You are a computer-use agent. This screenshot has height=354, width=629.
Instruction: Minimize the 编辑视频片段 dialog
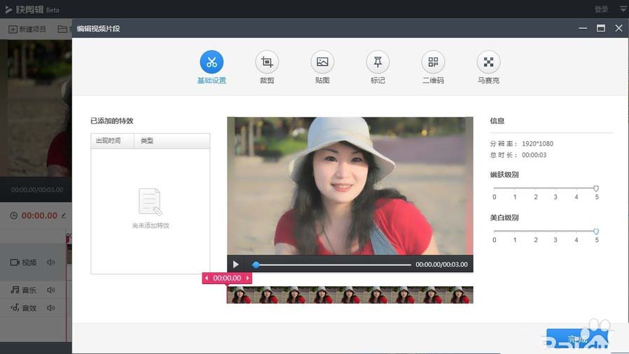pyautogui.click(x=583, y=28)
